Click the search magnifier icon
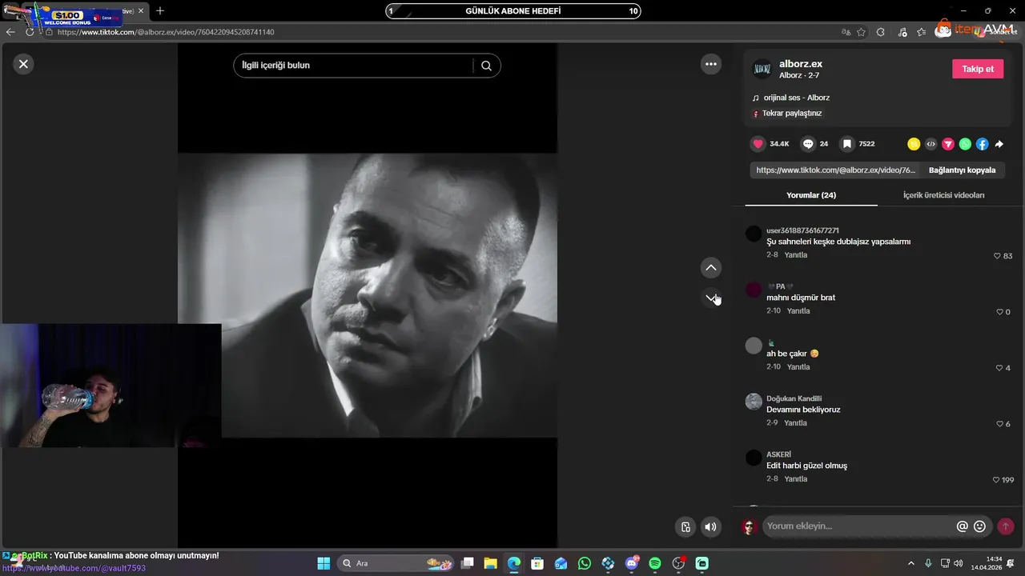This screenshot has height=576, width=1025. pos(486,66)
